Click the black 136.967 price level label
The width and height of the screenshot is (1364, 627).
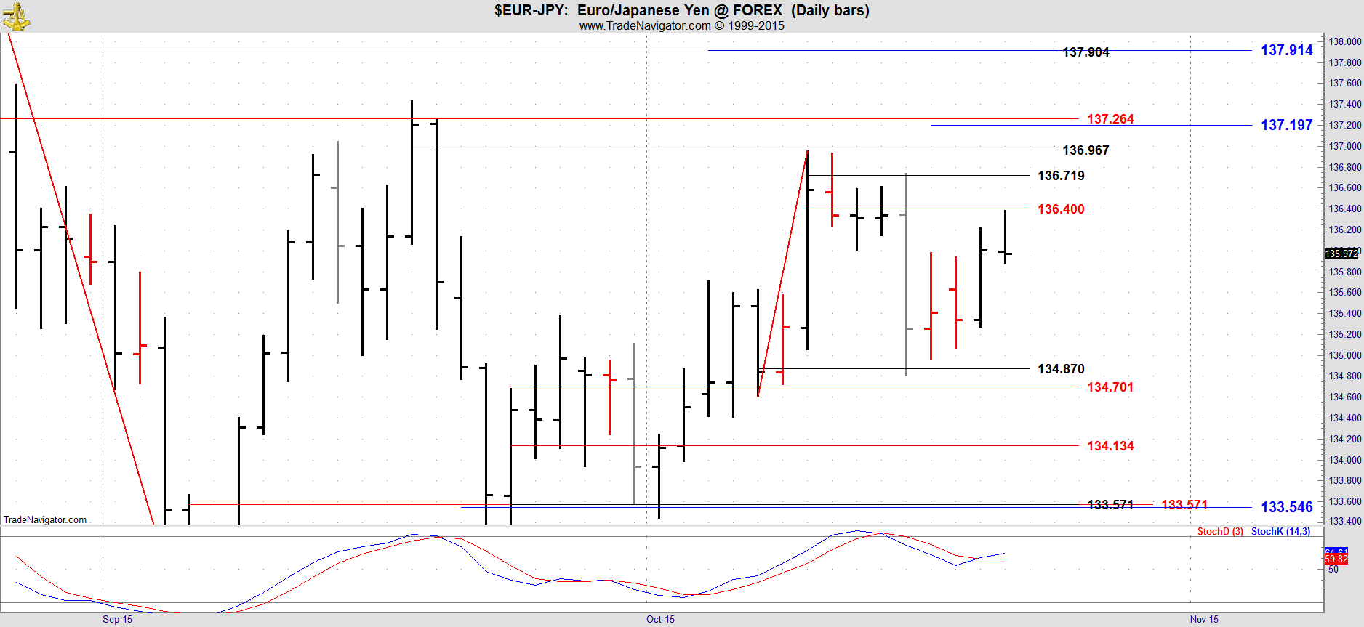tap(1085, 150)
